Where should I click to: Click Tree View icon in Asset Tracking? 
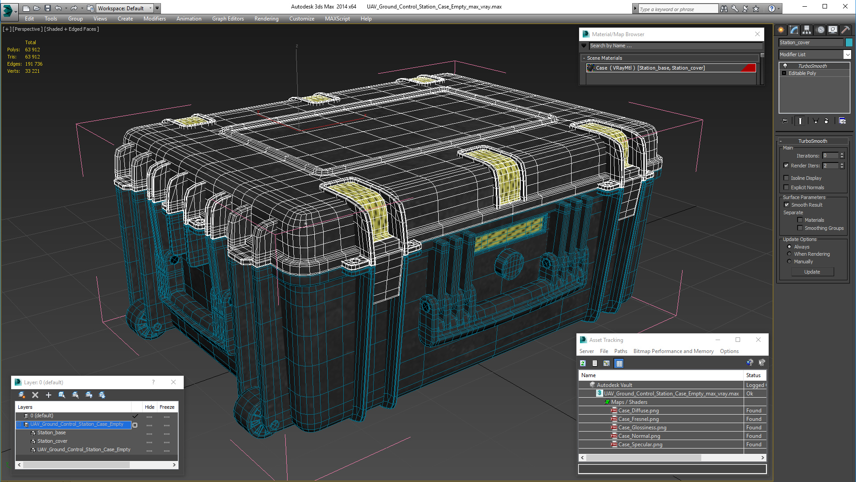[x=606, y=363]
